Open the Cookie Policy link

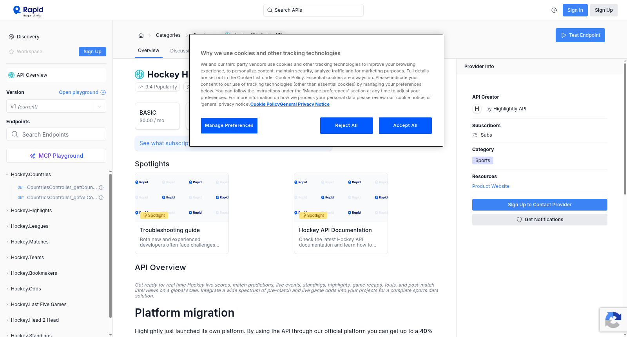pyautogui.click(x=265, y=104)
